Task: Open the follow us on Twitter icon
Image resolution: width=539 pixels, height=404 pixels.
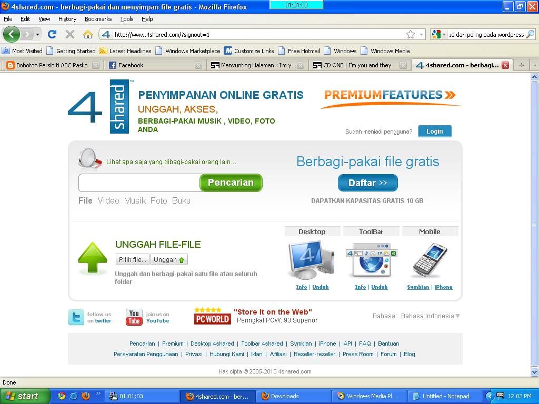Action: pyautogui.click(x=76, y=317)
